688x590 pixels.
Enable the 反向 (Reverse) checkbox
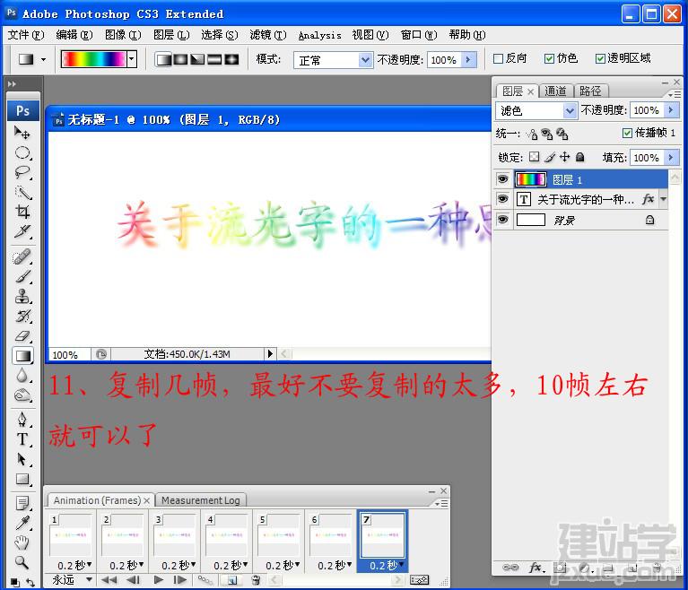[498, 59]
